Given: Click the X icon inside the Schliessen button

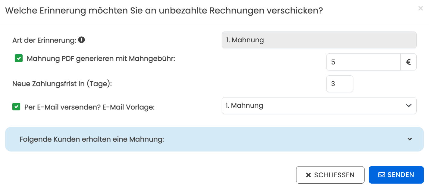Looking at the screenshot, I should [308, 175].
